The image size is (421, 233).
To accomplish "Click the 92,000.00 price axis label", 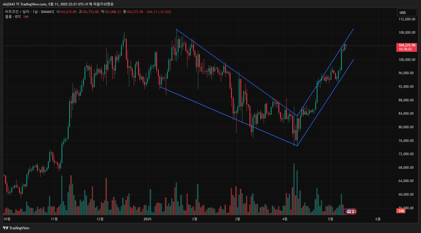I will coord(406,87).
